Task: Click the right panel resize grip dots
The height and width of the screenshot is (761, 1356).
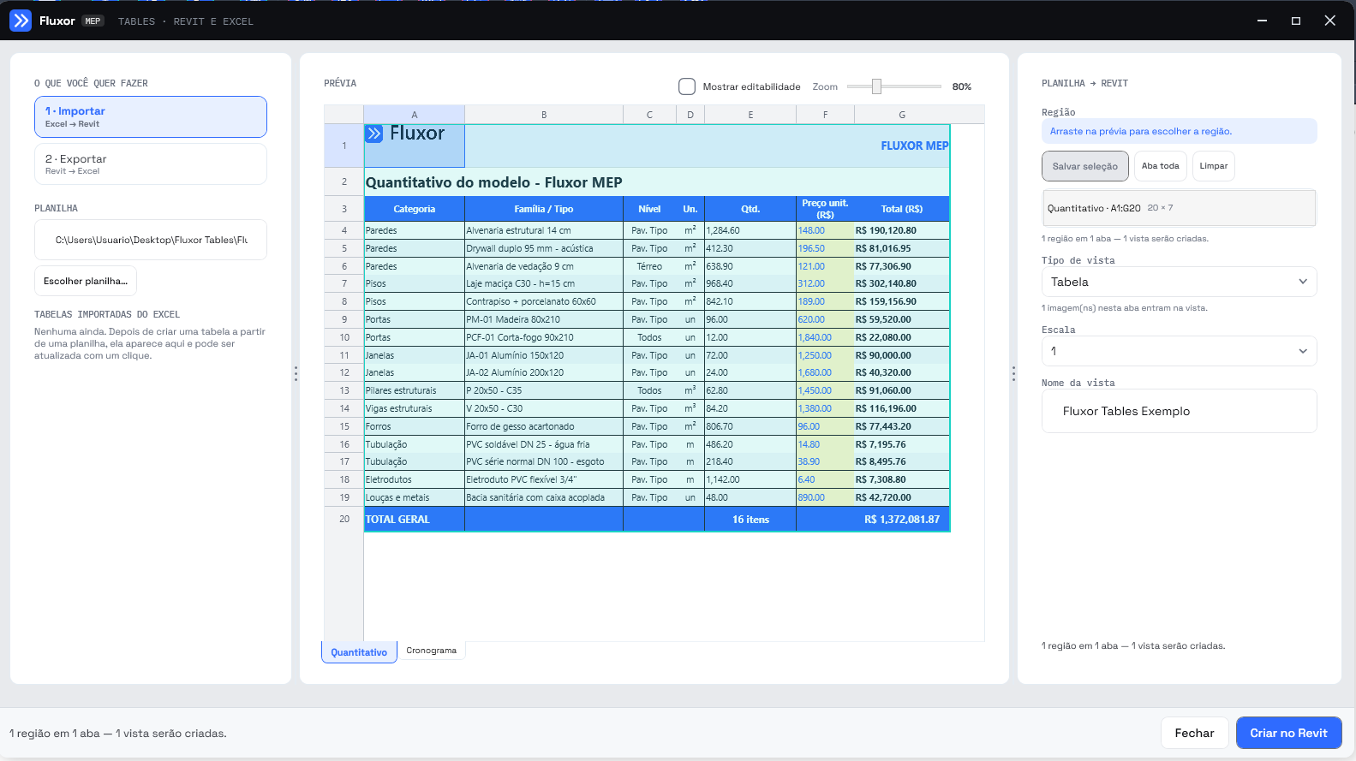Action: (1013, 374)
